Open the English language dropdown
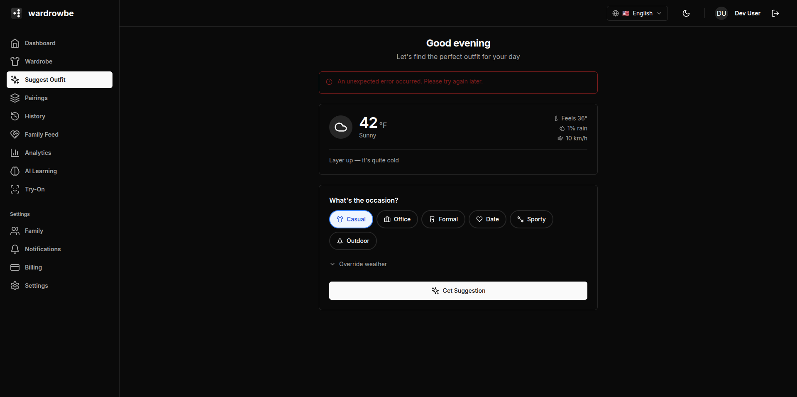 click(637, 13)
